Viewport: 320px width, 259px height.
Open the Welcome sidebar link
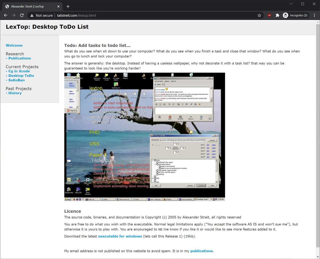14,46
